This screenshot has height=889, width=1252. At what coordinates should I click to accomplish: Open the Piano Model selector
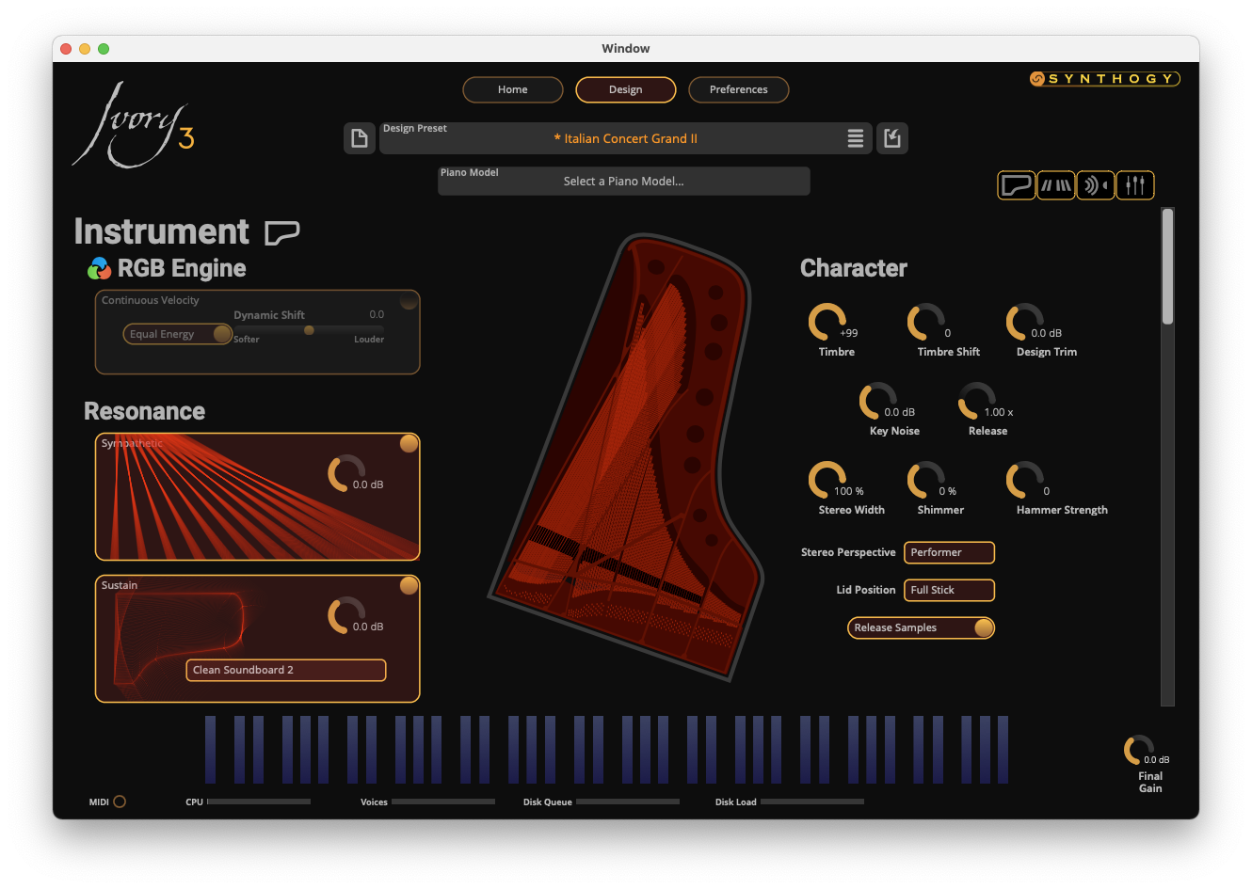click(x=624, y=181)
